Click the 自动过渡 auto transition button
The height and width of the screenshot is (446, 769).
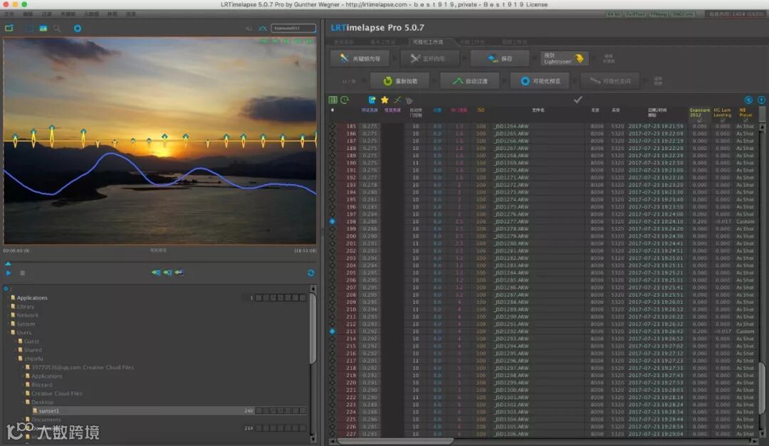point(469,81)
